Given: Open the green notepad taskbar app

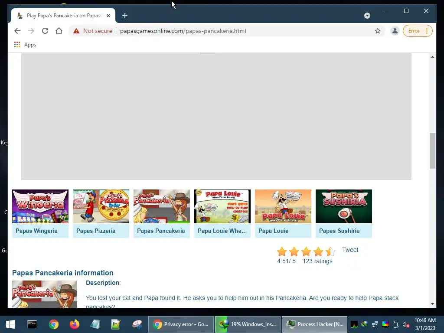Looking at the screenshot, I should tap(116, 324).
